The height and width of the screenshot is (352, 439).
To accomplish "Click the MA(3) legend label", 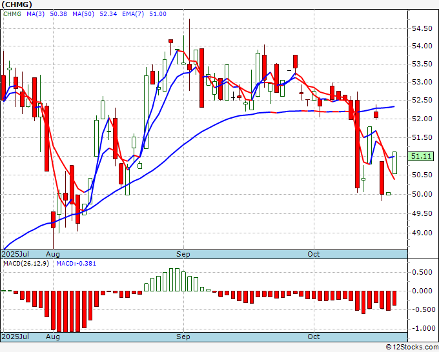I will (x=36, y=14).
